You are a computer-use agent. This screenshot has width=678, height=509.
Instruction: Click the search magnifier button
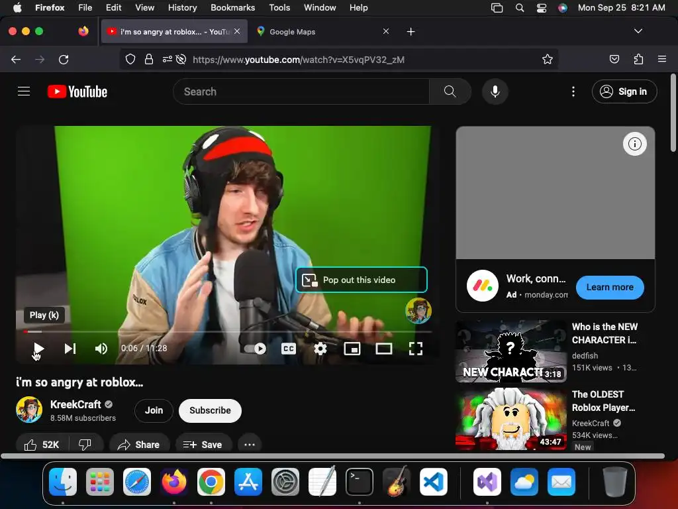point(450,91)
